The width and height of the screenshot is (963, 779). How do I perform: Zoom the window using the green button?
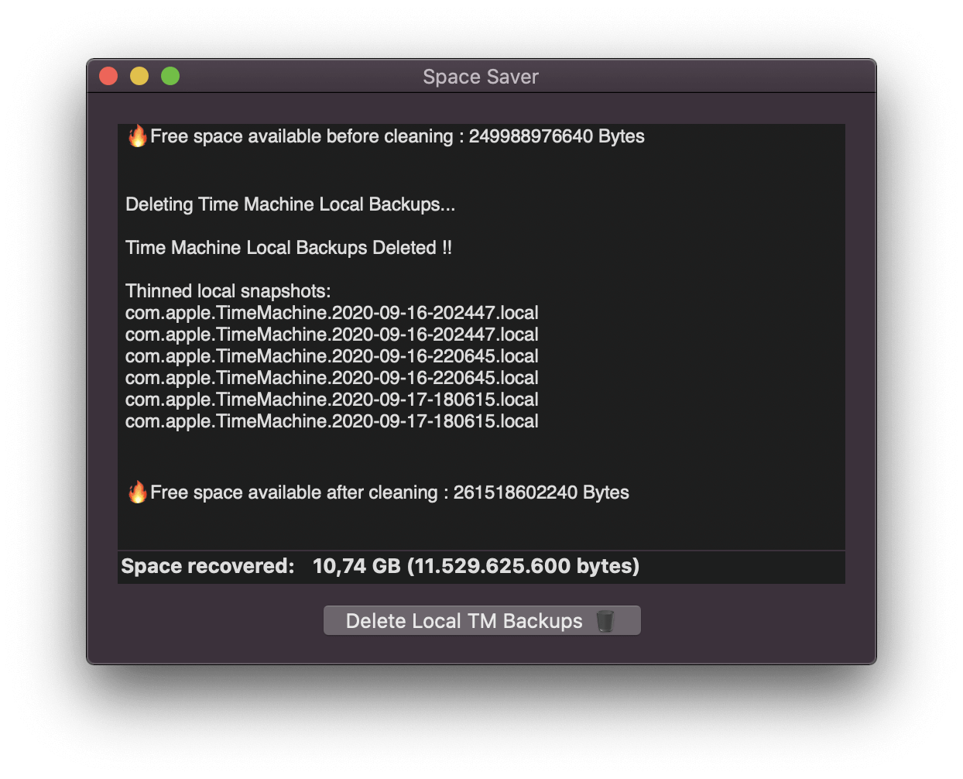tap(170, 76)
